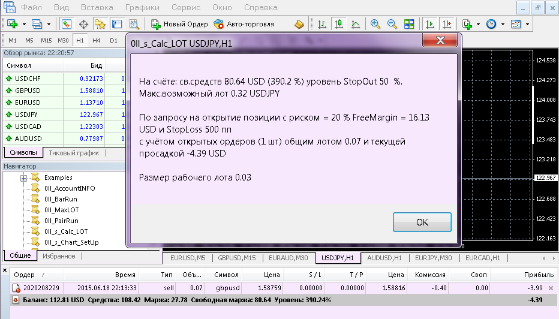
Task: Select the 0ll_PairRun script
Action: tap(61, 221)
